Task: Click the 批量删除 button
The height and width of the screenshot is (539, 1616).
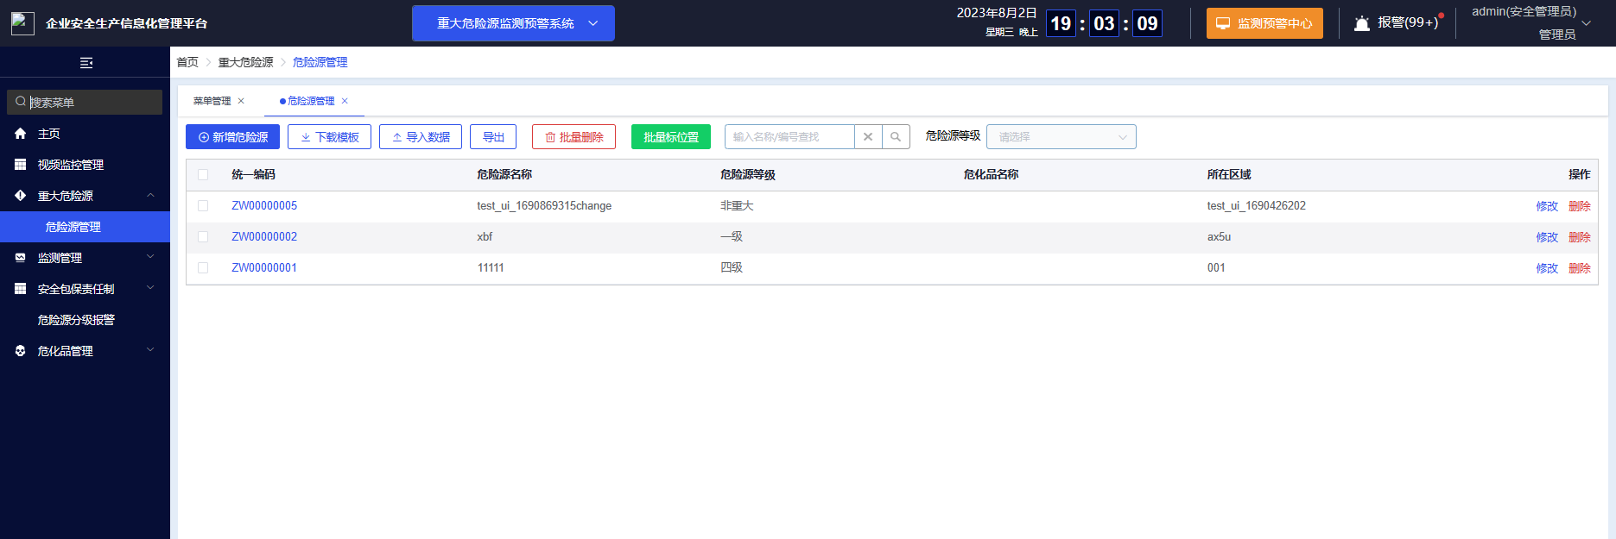Action: [x=574, y=136]
